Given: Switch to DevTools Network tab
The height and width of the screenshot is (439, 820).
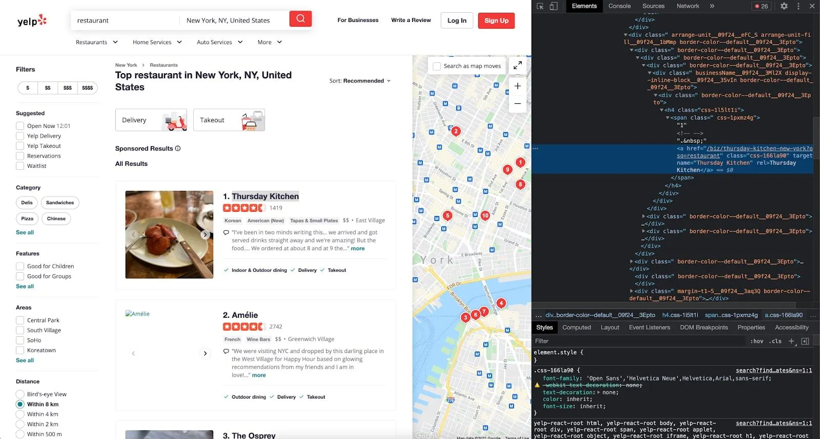Looking at the screenshot, I should click(x=688, y=6).
